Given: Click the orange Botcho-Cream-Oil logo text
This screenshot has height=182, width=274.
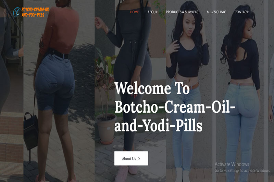Looking at the screenshot, I should tap(35, 12).
